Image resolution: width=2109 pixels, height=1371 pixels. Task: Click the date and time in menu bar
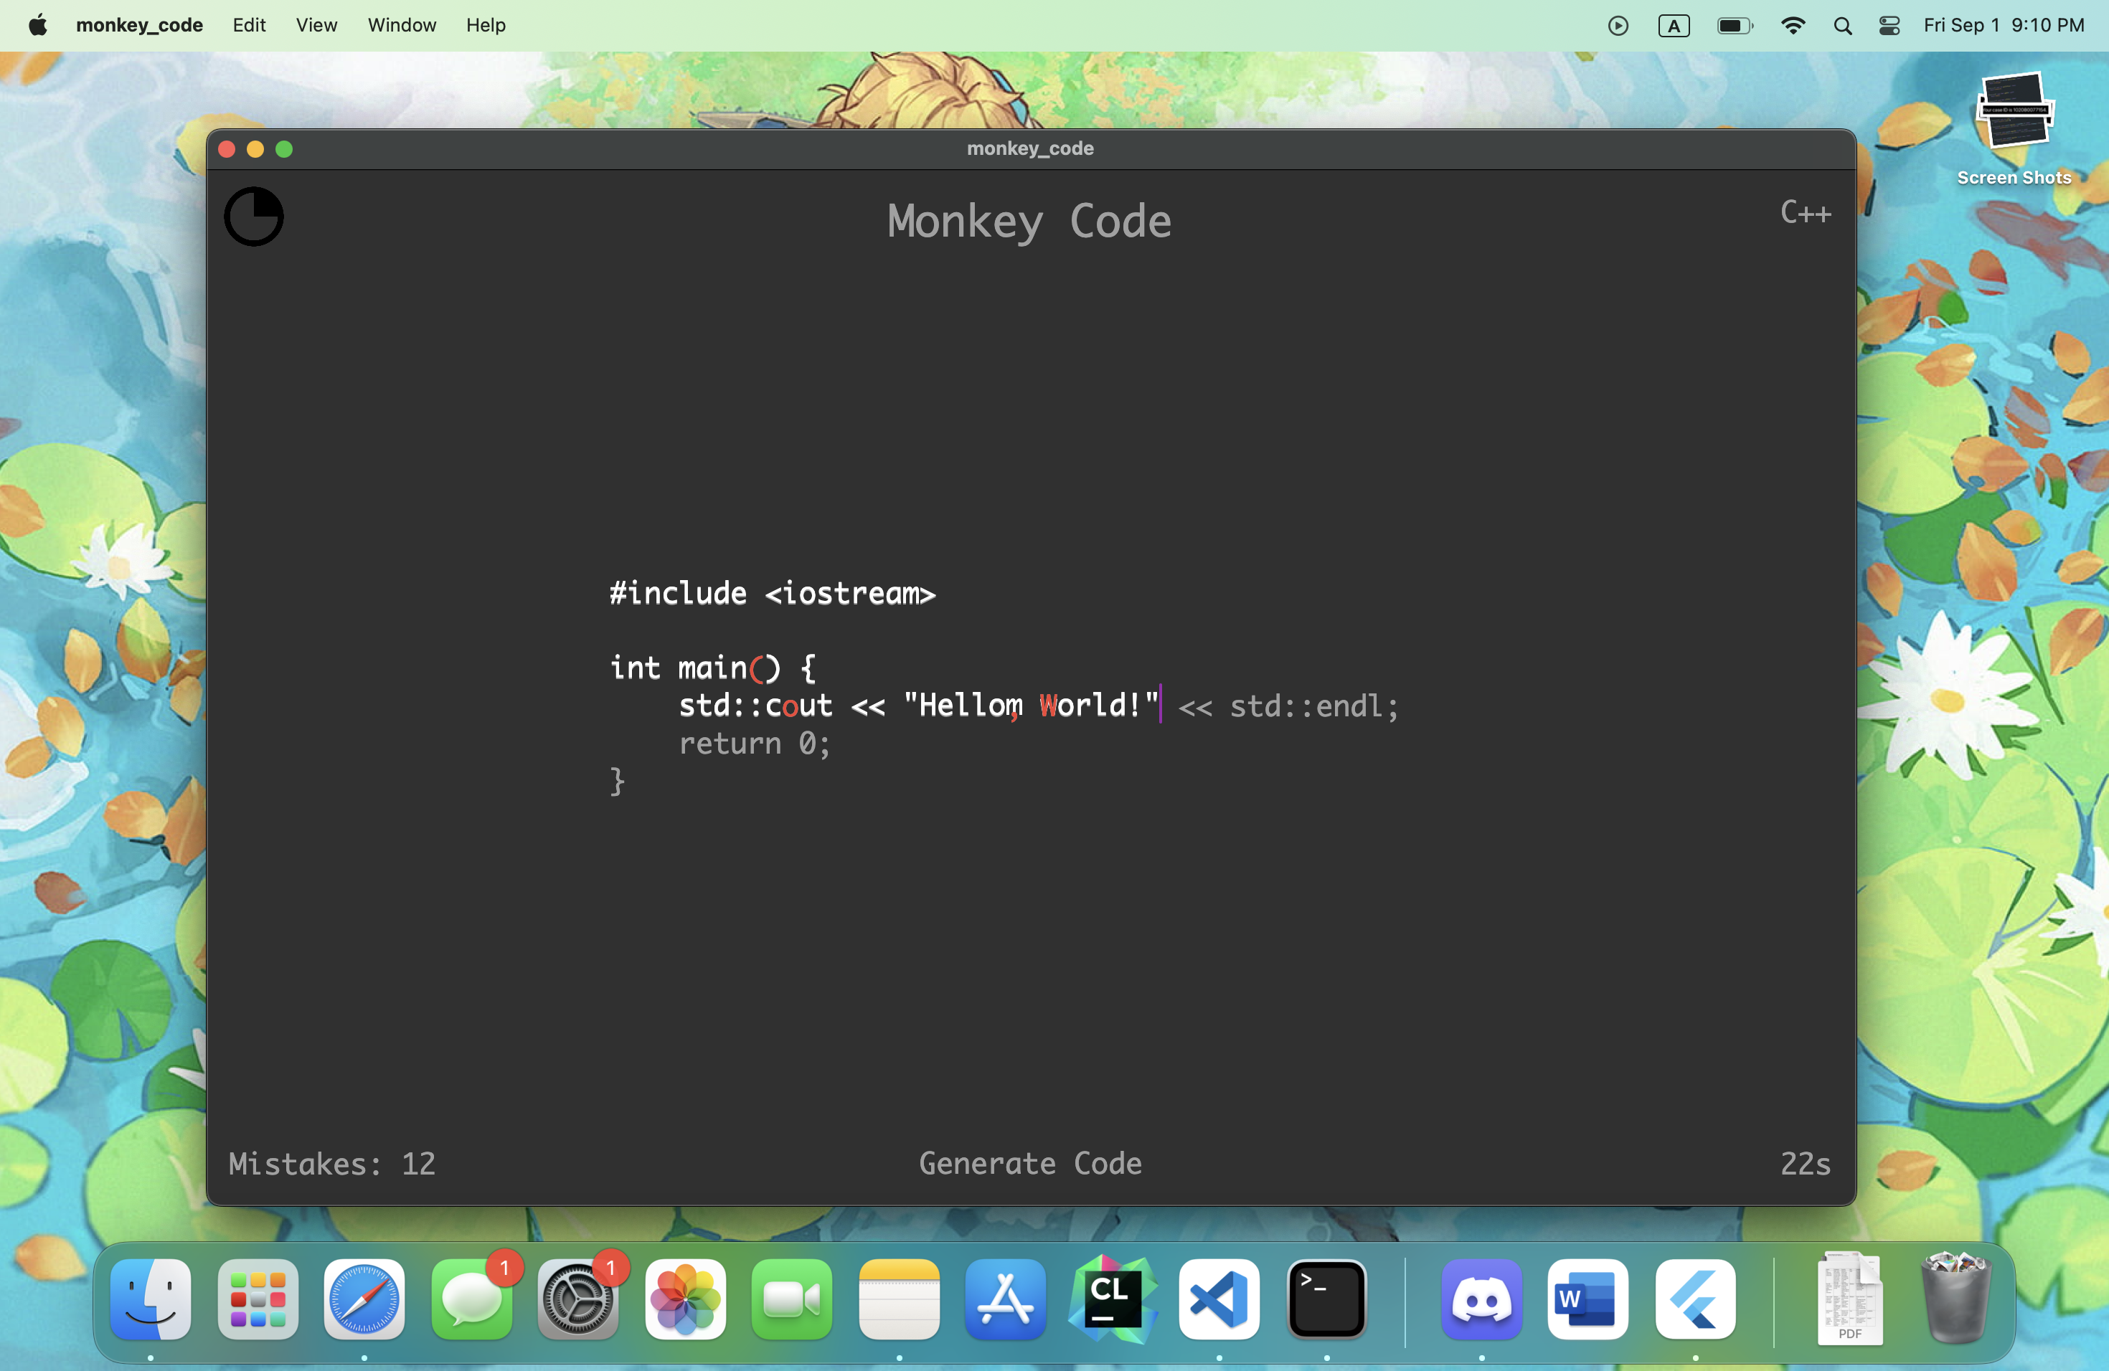pos(2004,25)
